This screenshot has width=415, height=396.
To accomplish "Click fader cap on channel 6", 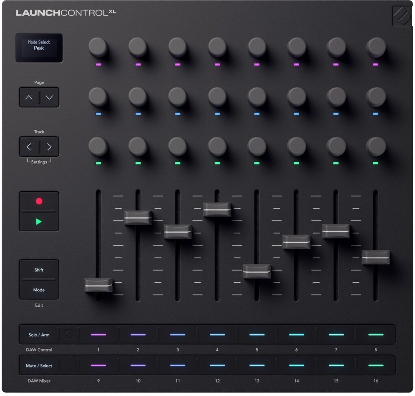I will pos(296,242).
